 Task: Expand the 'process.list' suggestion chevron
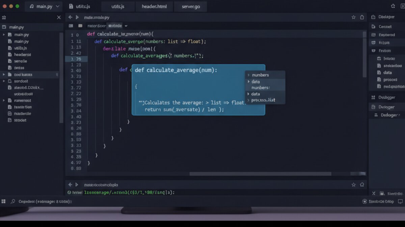(248, 100)
